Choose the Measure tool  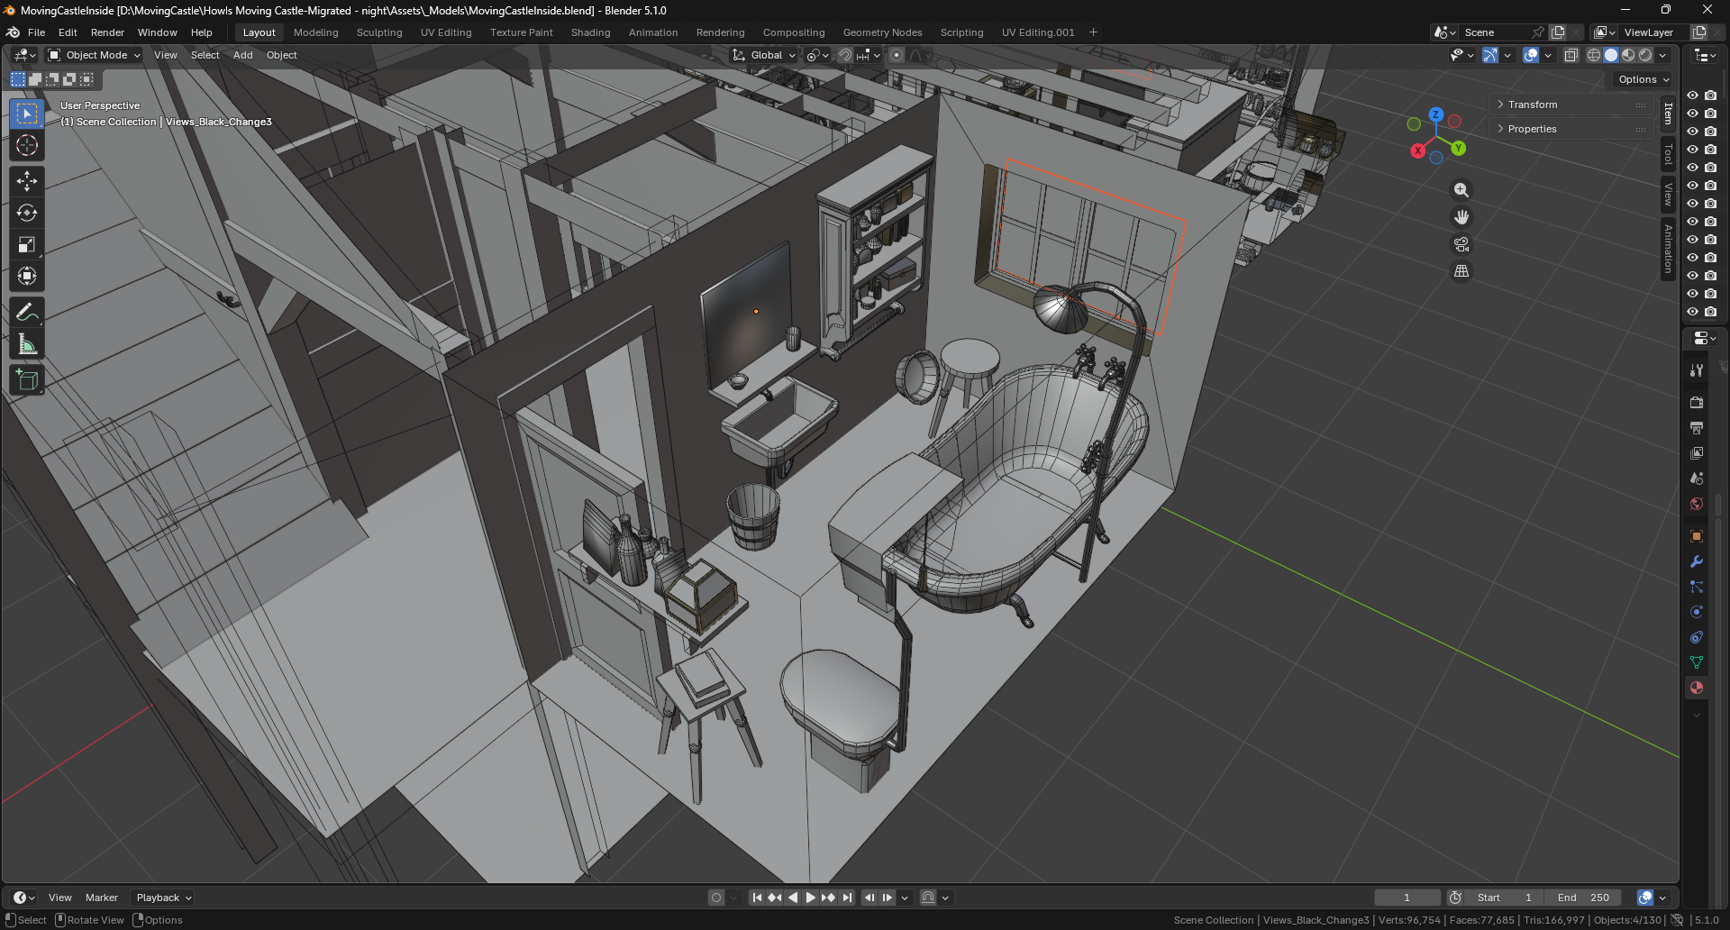[27, 343]
